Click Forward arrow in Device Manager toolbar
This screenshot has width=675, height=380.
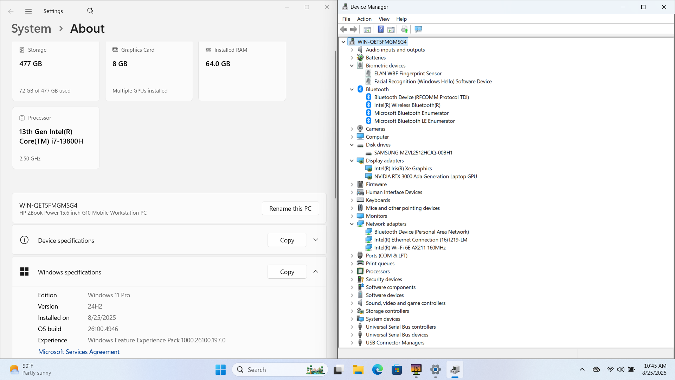pos(354,29)
